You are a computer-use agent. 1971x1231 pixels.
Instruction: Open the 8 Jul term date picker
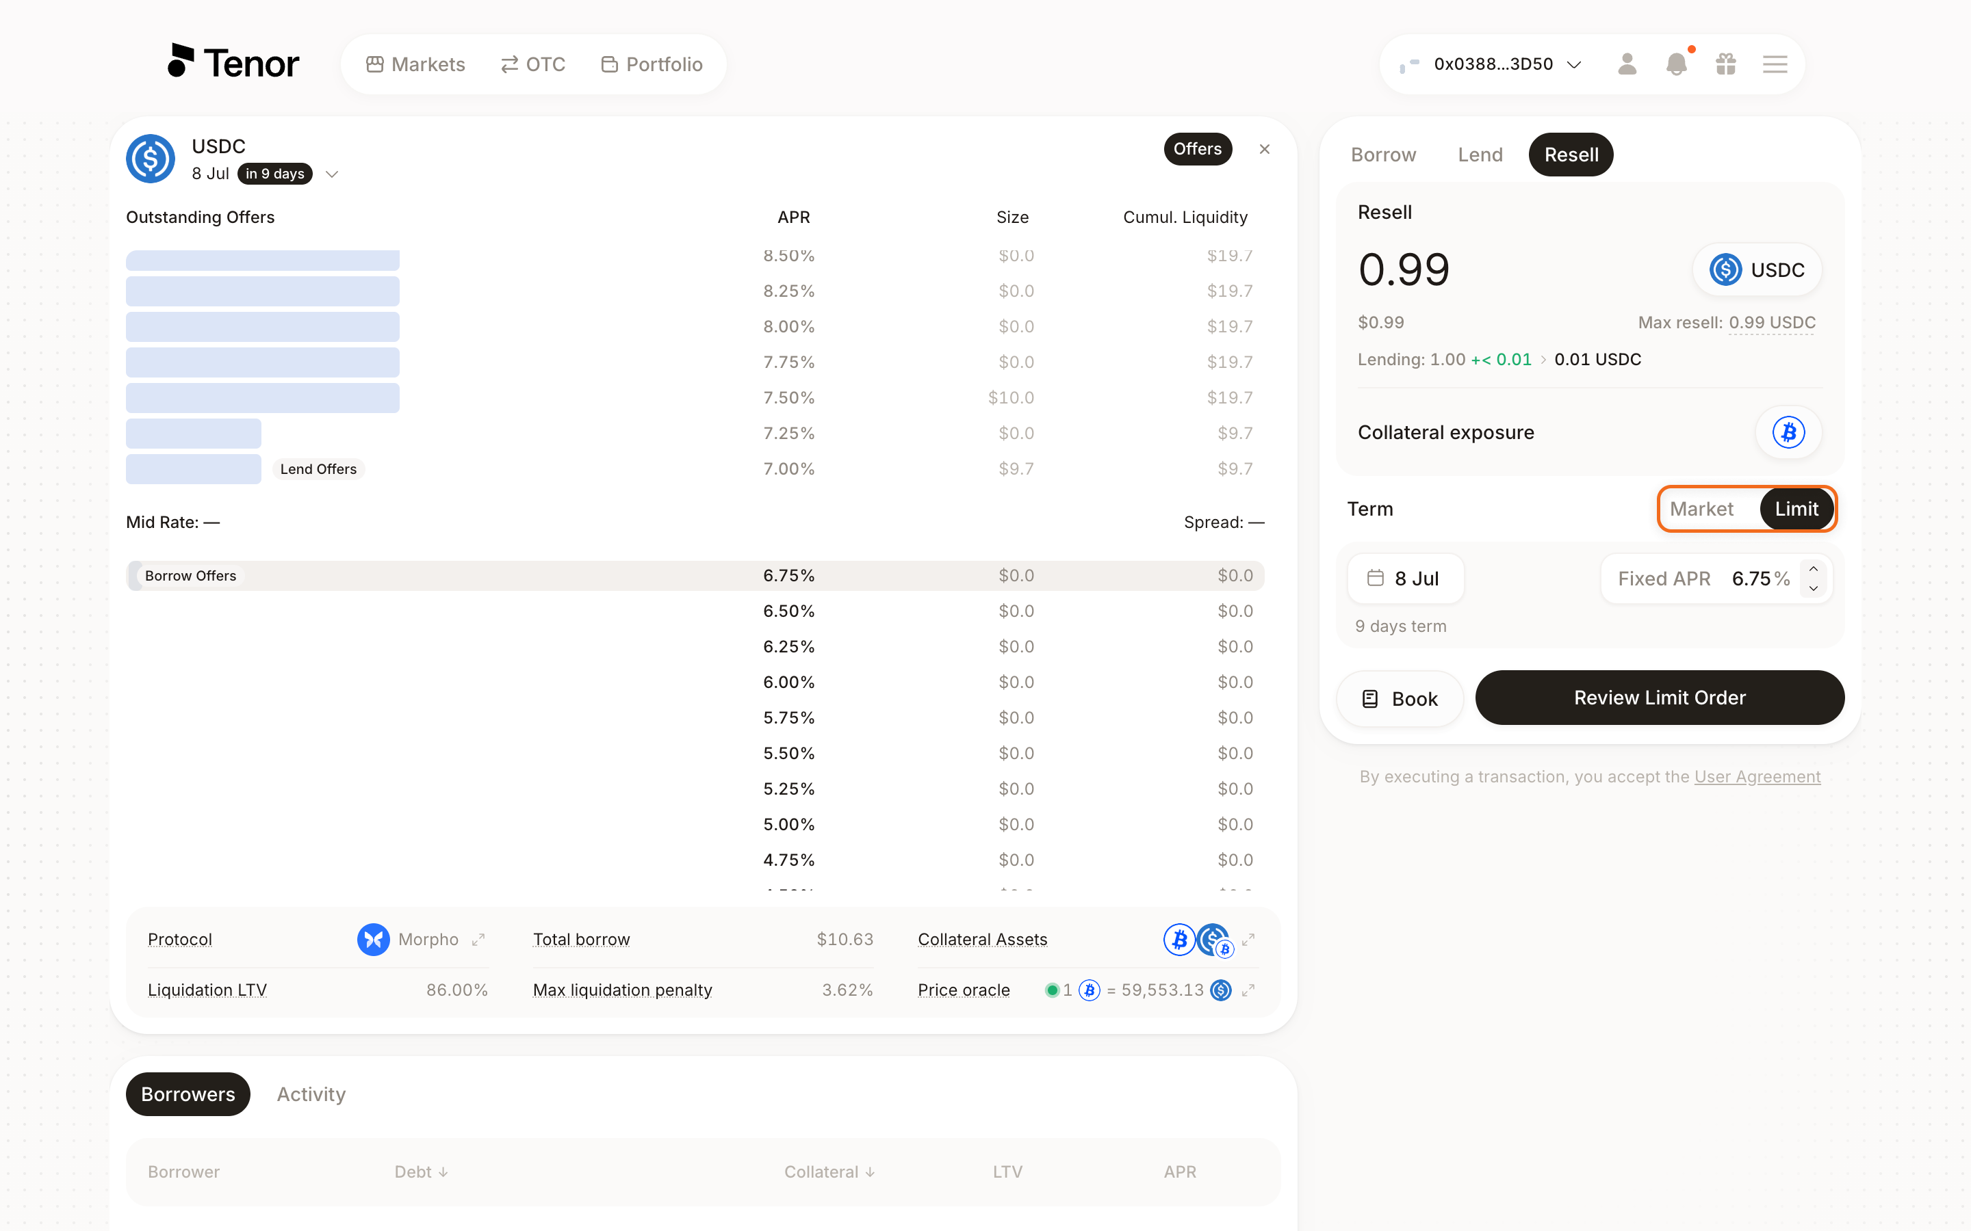pos(1406,578)
